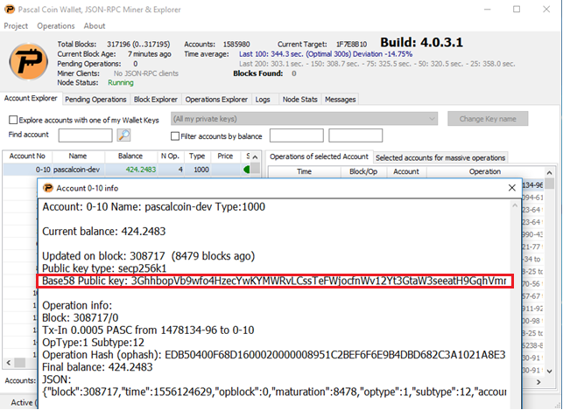Screen dimensions: 563x410
Task: Click the green status dot in the account row
Action: point(246,170)
